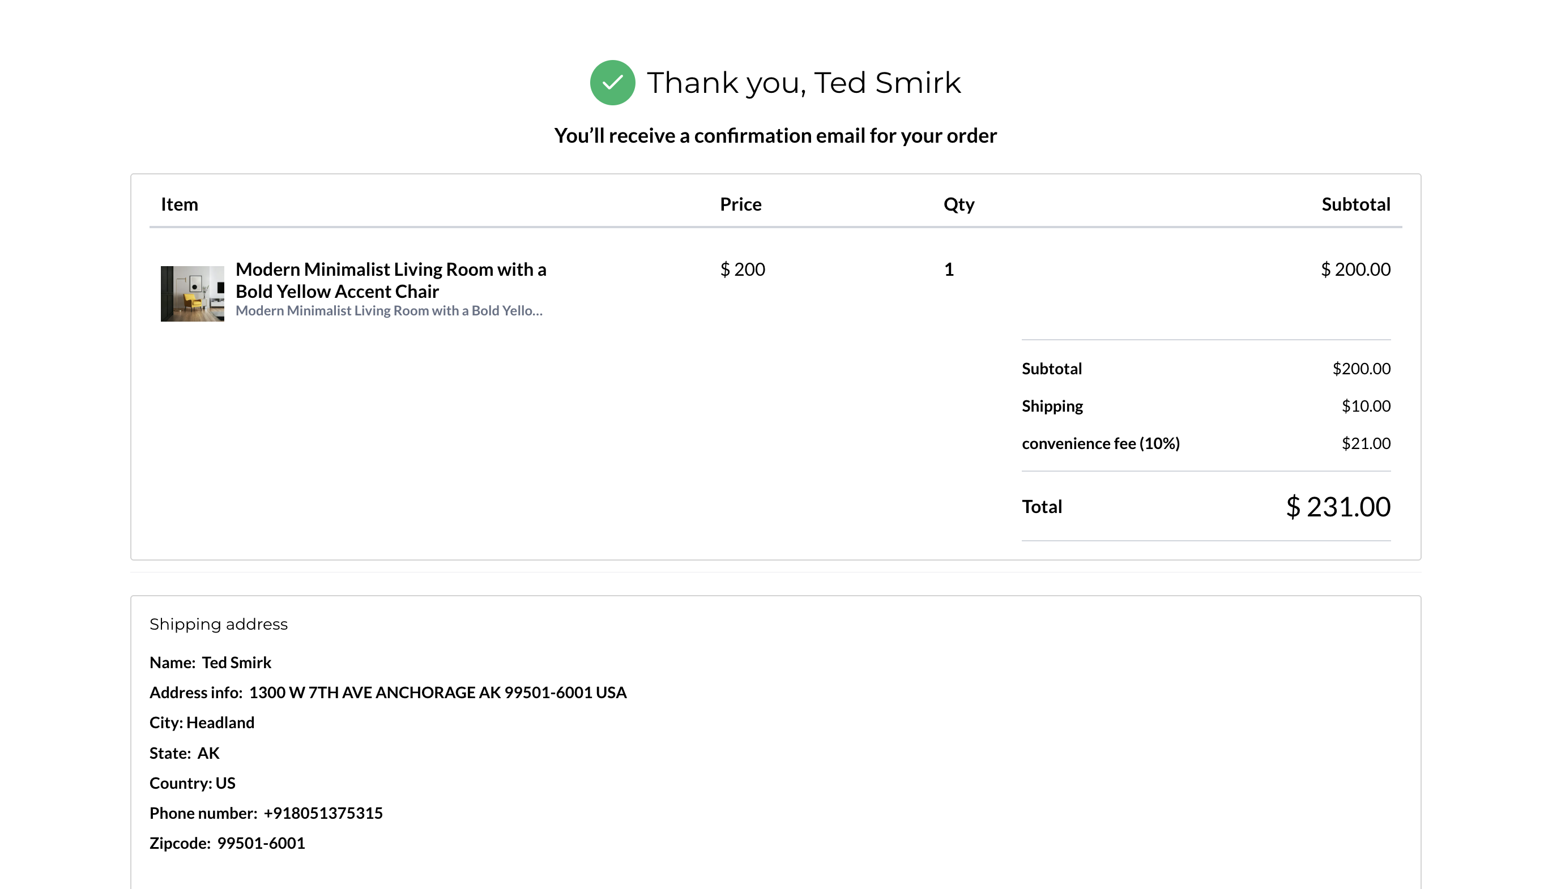Select the truncated gray product description text
1544x889 pixels.
point(389,311)
